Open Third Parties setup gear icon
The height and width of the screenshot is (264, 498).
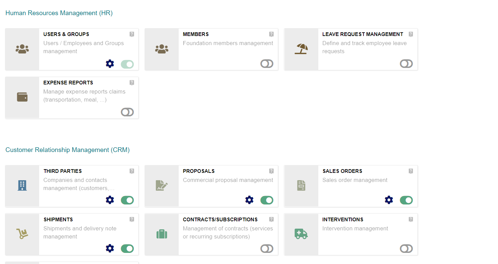point(110,200)
